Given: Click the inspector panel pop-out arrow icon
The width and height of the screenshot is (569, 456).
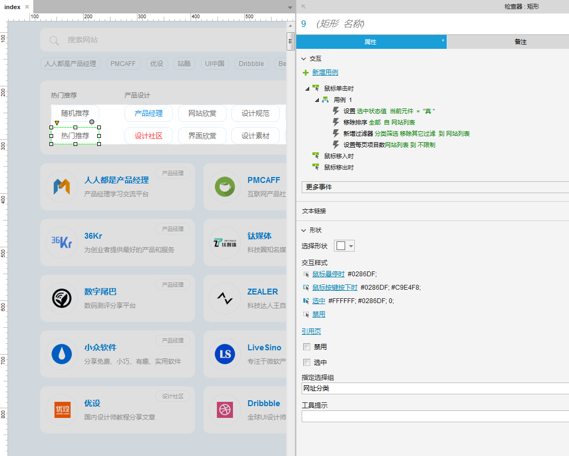Looking at the screenshot, I should [304, 6].
